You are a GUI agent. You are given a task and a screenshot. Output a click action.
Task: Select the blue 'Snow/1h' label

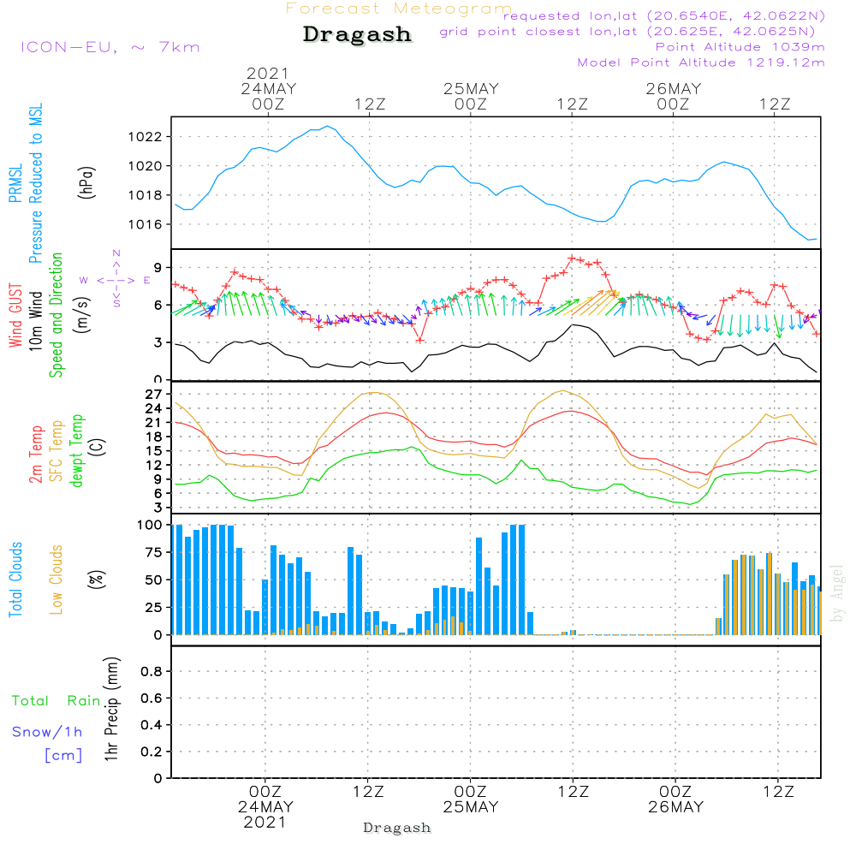click(47, 732)
